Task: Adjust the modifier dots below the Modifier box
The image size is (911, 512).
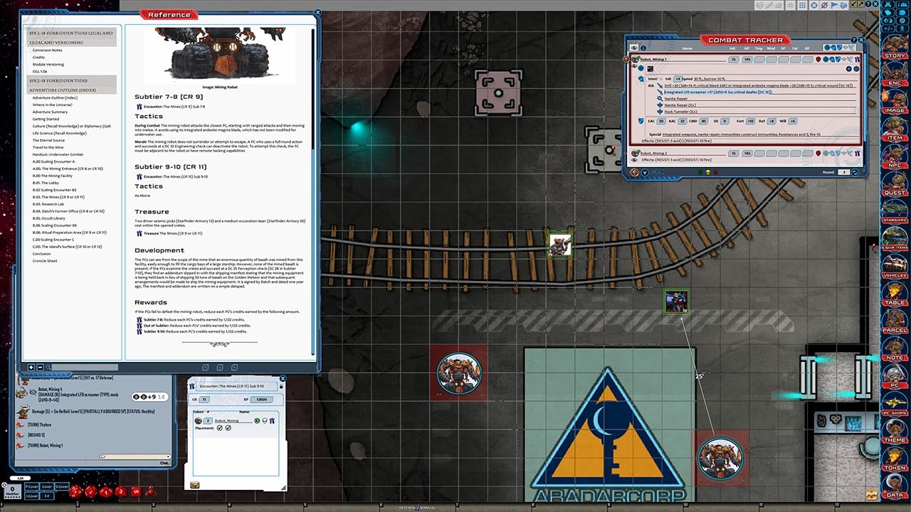Action: pos(12,497)
